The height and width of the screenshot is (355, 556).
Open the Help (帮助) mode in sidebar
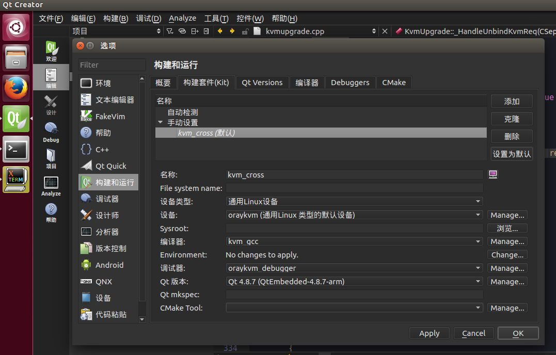click(x=51, y=212)
